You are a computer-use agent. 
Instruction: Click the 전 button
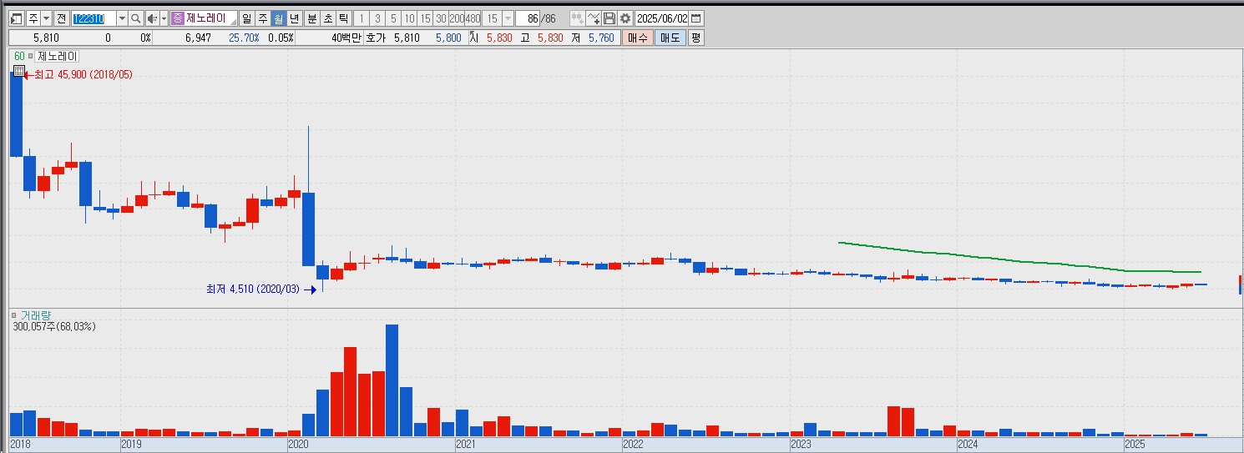tap(62, 18)
